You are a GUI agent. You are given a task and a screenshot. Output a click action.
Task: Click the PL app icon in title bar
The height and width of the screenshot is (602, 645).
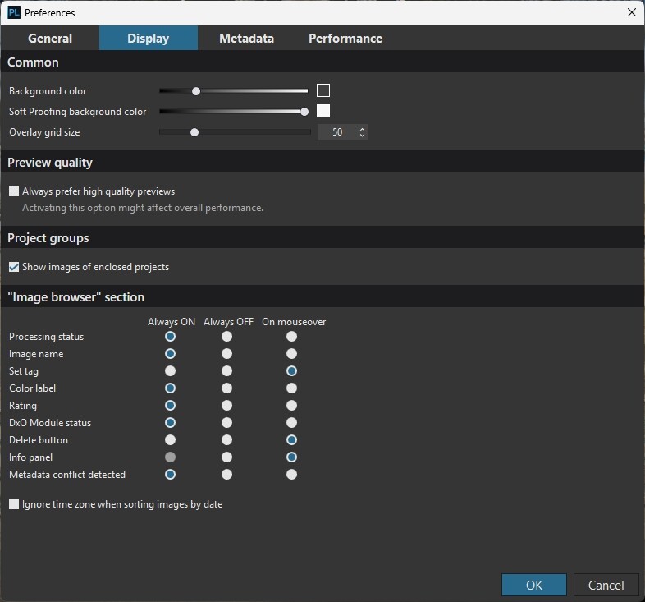tap(13, 12)
